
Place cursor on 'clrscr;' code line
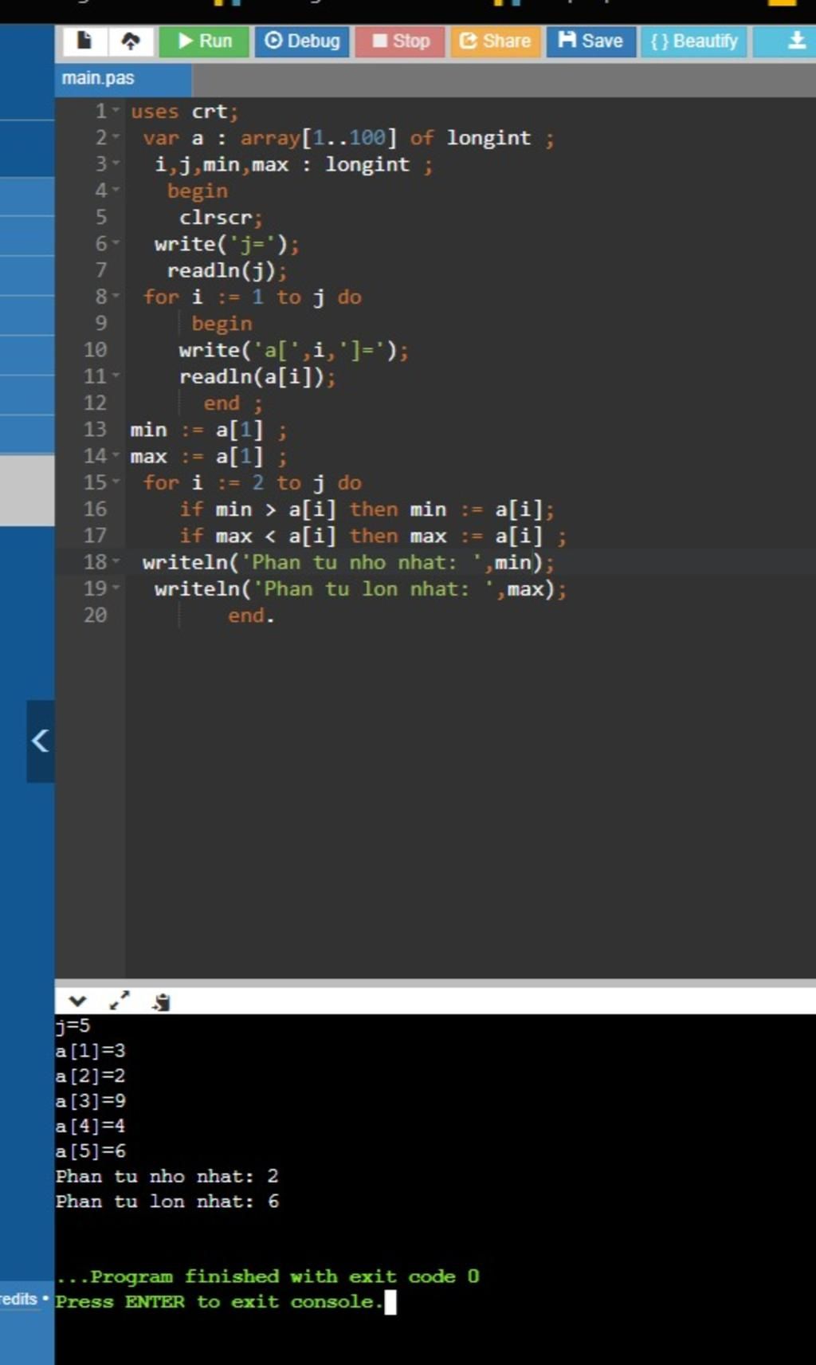(x=221, y=217)
